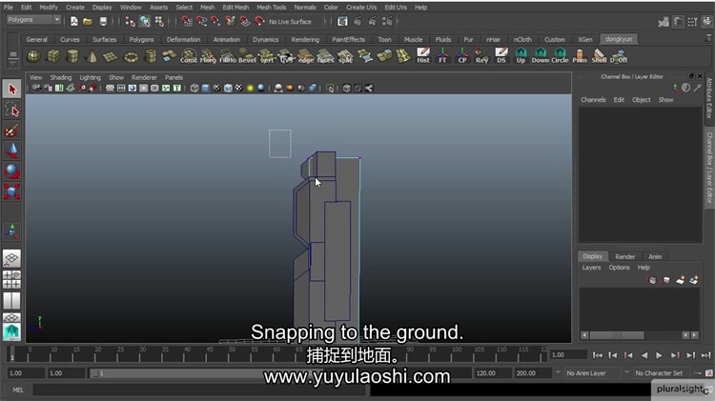
Task: Click the Hist shelf button
Action: point(423,56)
